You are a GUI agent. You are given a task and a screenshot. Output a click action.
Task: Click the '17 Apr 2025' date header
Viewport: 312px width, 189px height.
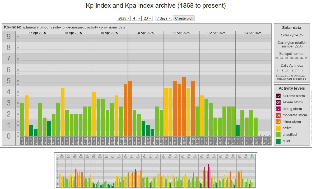click(38, 33)
